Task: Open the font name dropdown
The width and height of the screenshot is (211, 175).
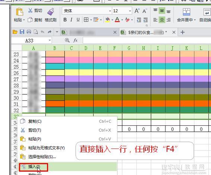Action: click(110, 11)
